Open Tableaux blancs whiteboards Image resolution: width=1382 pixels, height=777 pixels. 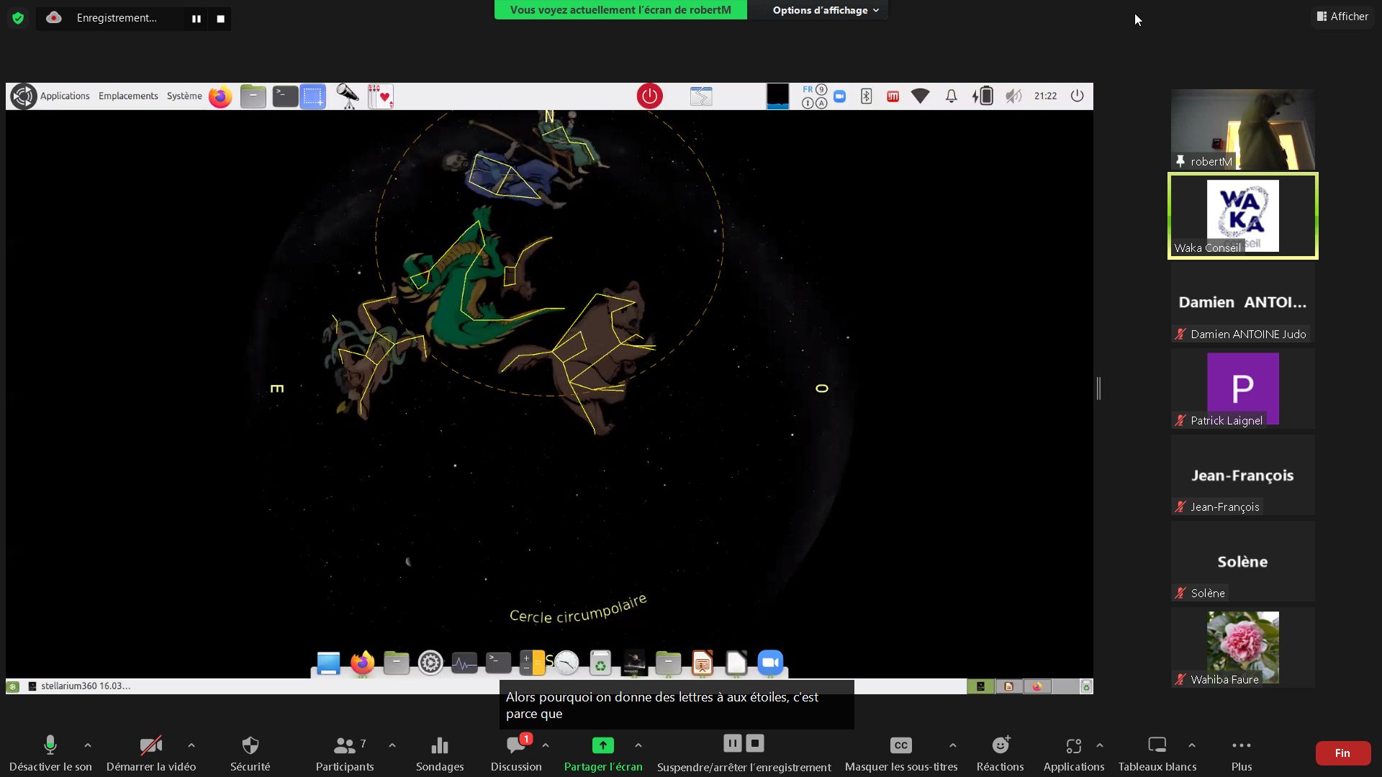pos(1157,753)
